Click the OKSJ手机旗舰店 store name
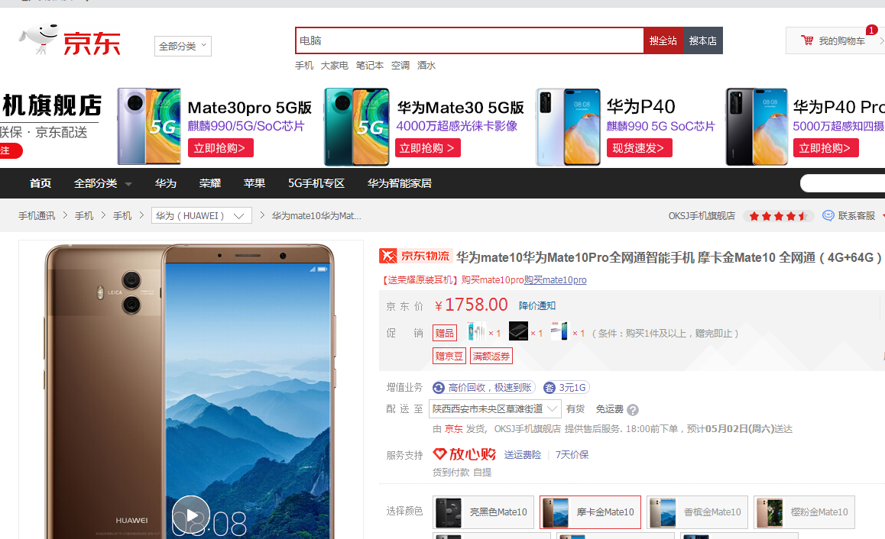Screen dimensions: 885x539 702,216
